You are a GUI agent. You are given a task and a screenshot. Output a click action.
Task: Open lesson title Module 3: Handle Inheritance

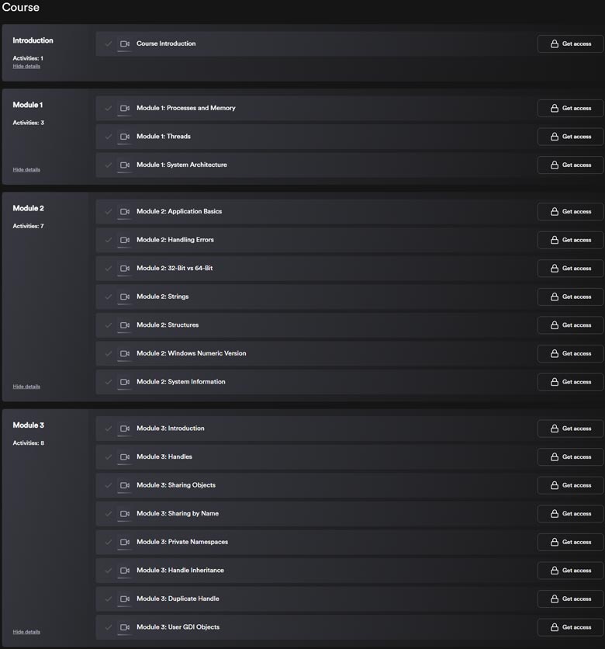180,571
